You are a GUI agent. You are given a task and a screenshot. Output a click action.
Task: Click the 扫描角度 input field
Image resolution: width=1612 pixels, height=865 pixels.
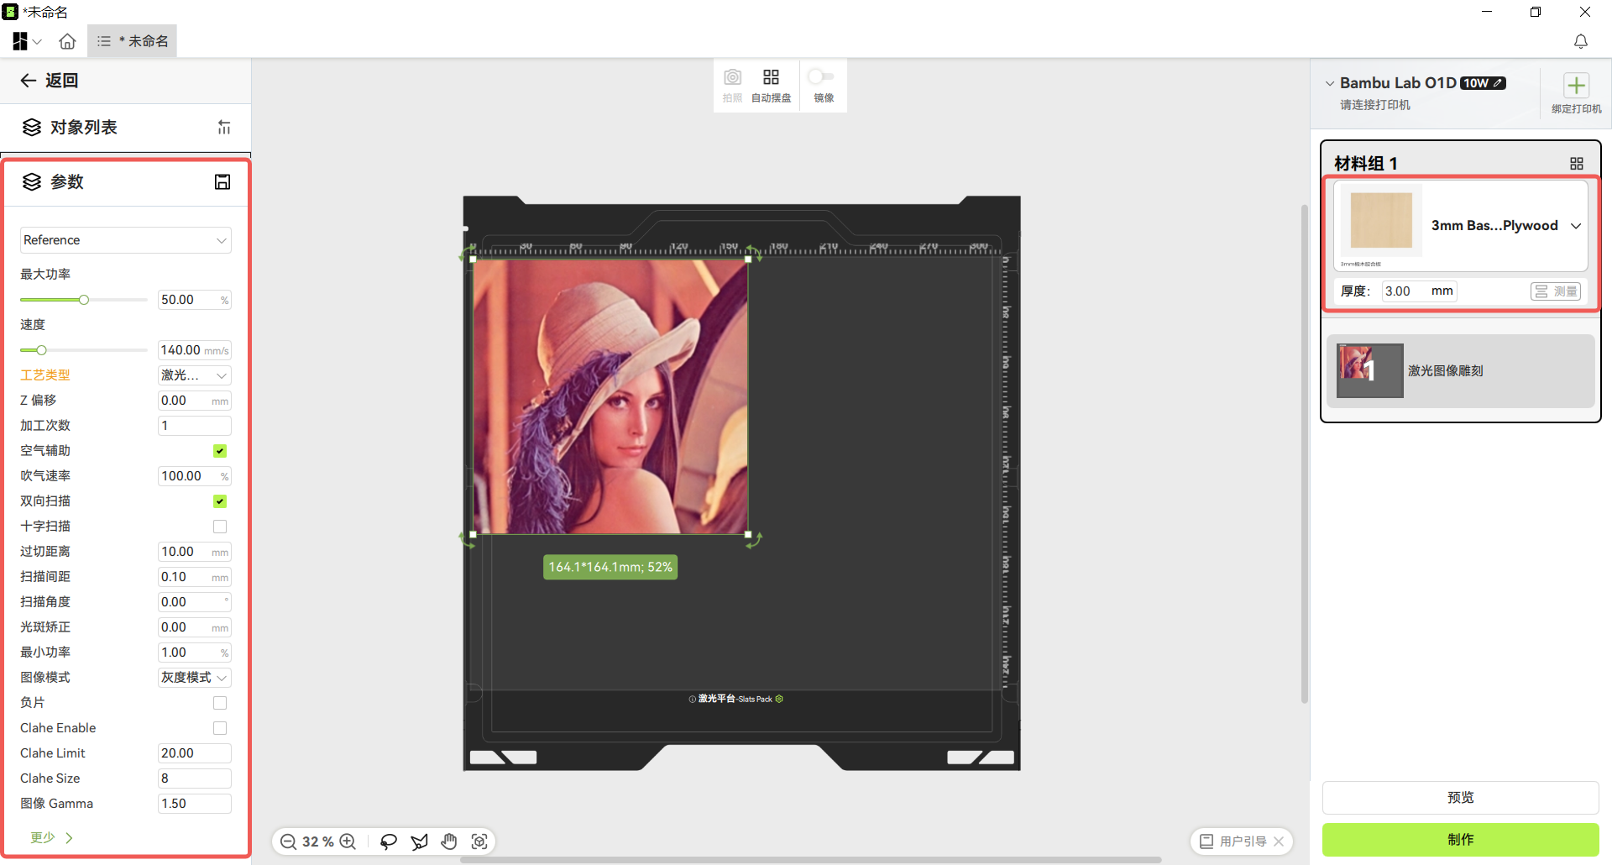pos(195,602)
